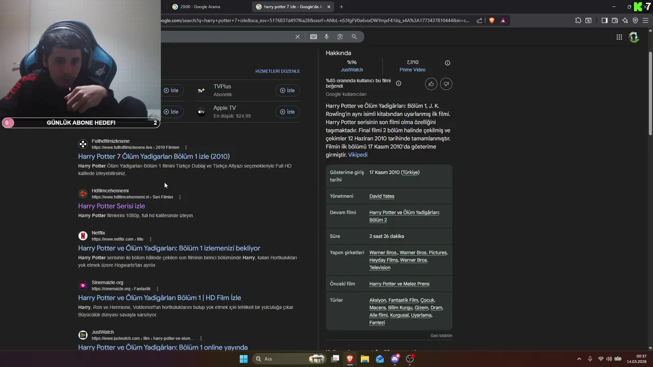The height and width of the screenshot is (367, 653).
Task: Open File Explorer from the taskbar
Action: click(365, 359)
